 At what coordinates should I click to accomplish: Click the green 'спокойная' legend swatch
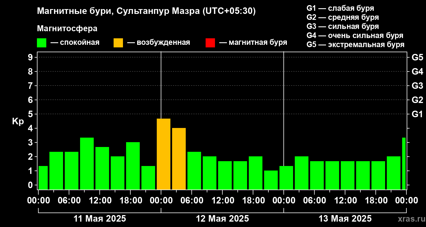point(41,43)
